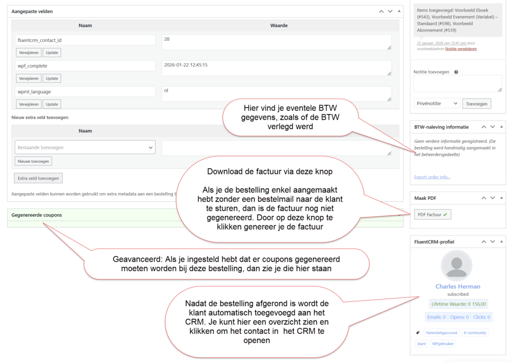
Task: Open the Privénotitie note type dropdown
Action: (x=436, y=103)
